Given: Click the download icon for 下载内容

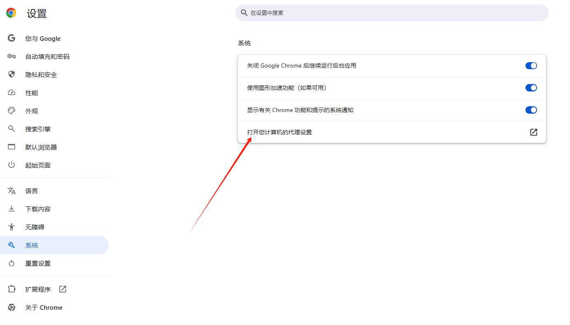Looking at the screenshot, I should pyautogui.click(x=12, y=209).
